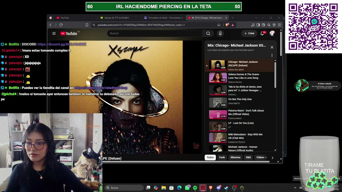
Task: Select the R&B filter chip
Action: pos(248,157)
